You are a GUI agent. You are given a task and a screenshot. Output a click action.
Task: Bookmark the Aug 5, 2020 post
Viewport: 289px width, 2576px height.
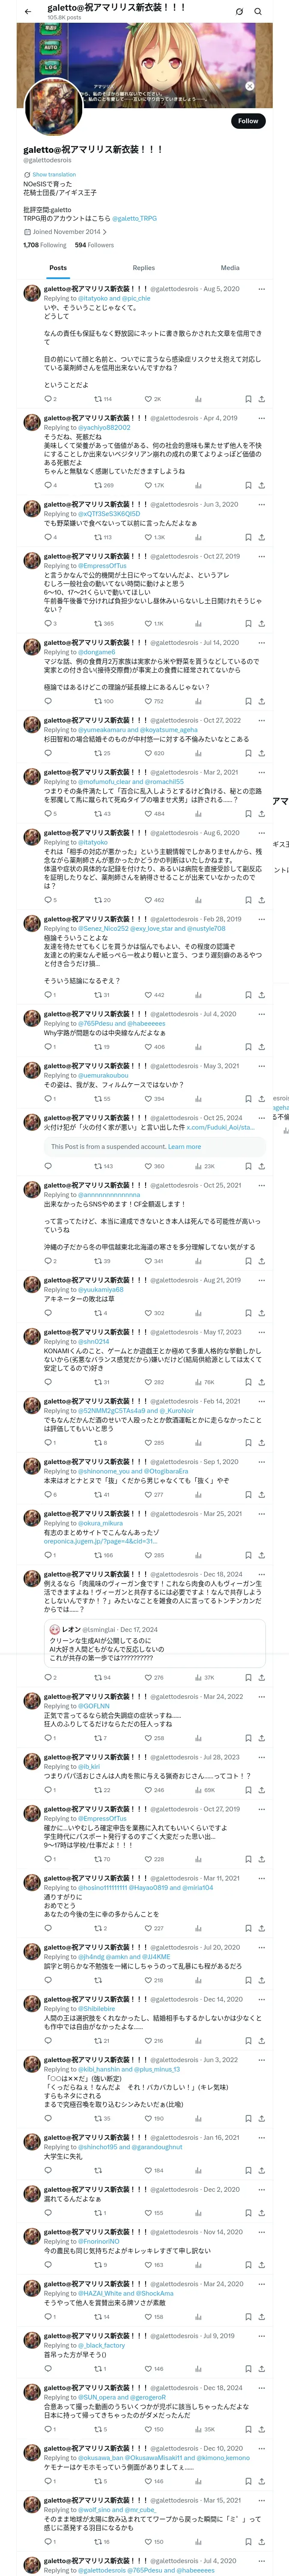pyautogui.click(x=248, y=399)
